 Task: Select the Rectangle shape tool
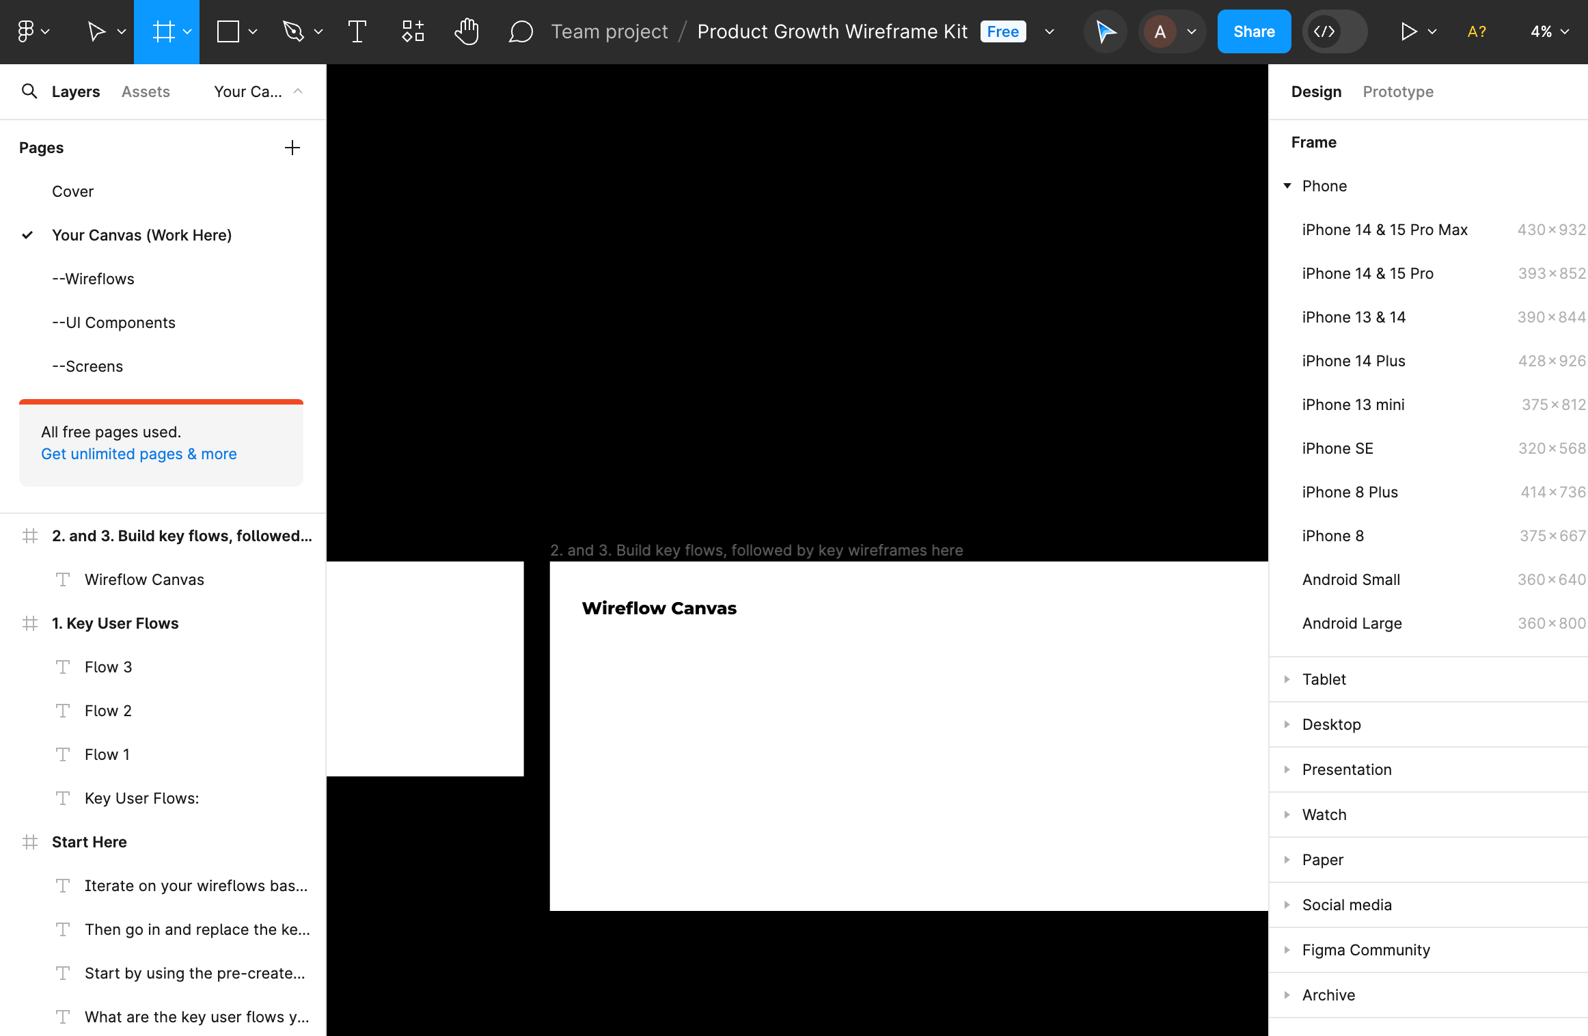pyautogui.click(x=228, y=31)
